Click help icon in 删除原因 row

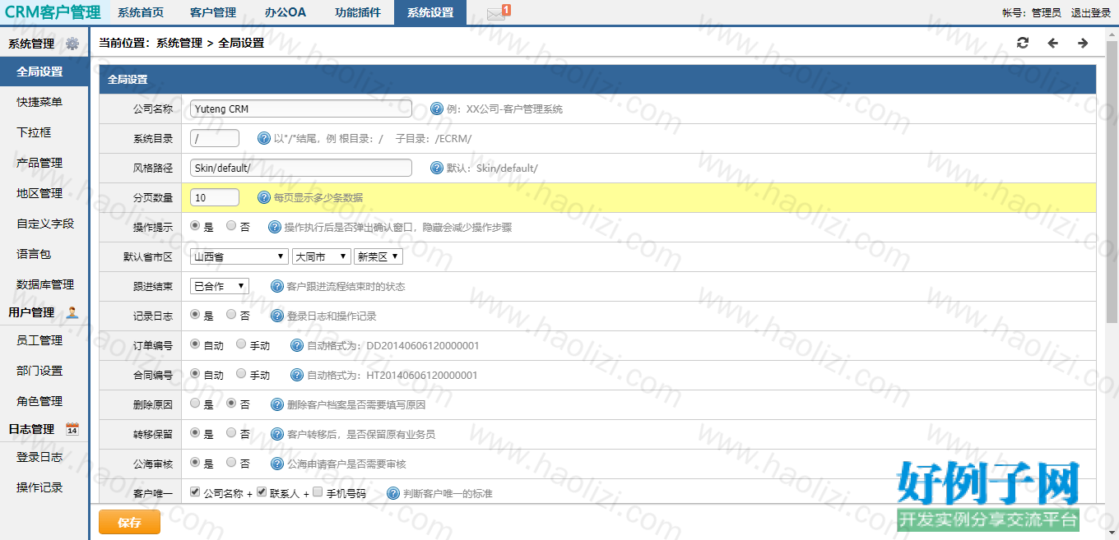(277, 404)
